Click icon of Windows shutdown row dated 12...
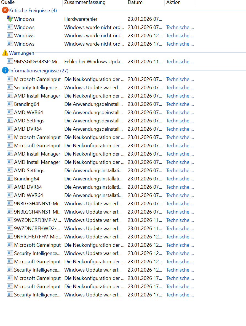246x326 pixels. [10, 35]
